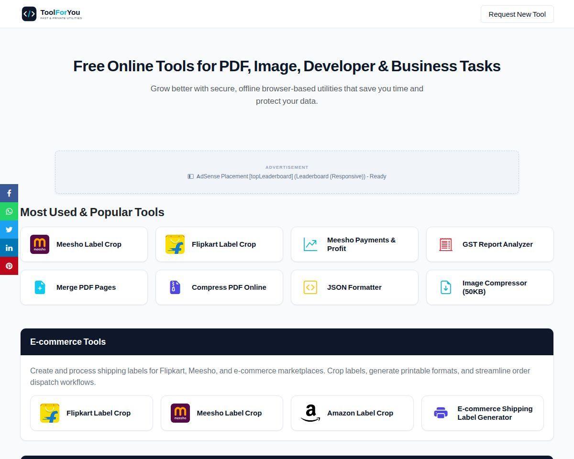Open Flipkart Label Crop from Popular Tools
The image size is (574, 459).
pos(219,244)
